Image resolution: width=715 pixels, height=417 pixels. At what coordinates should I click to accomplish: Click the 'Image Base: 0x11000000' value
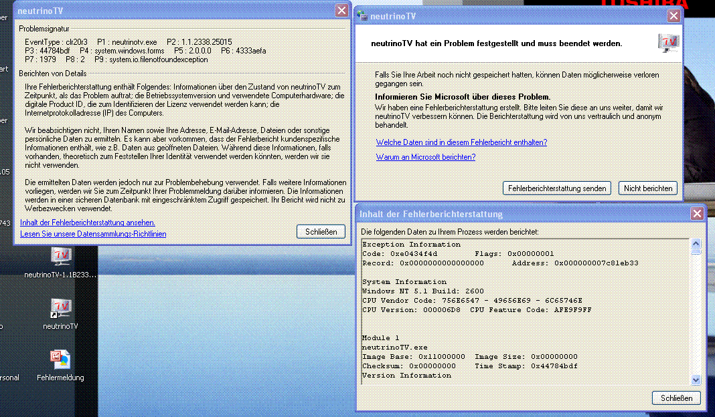click(x=414, y=357)
